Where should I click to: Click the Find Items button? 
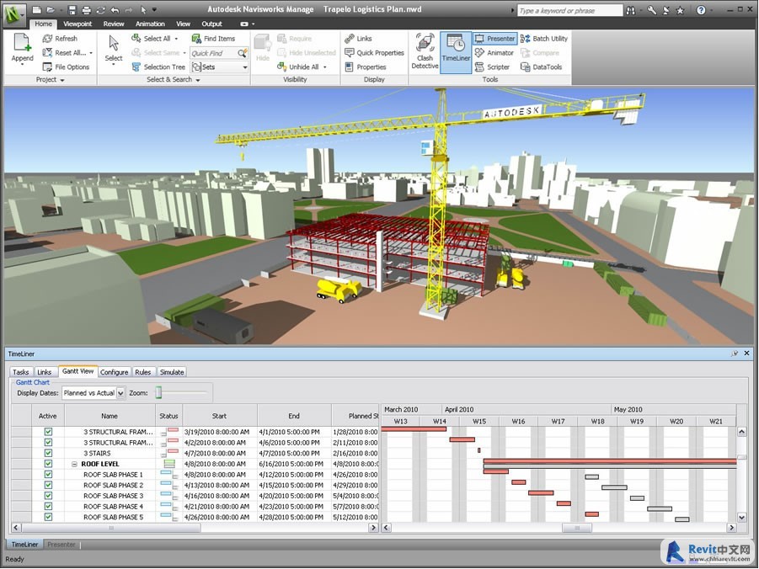click(x=214, y=39)
